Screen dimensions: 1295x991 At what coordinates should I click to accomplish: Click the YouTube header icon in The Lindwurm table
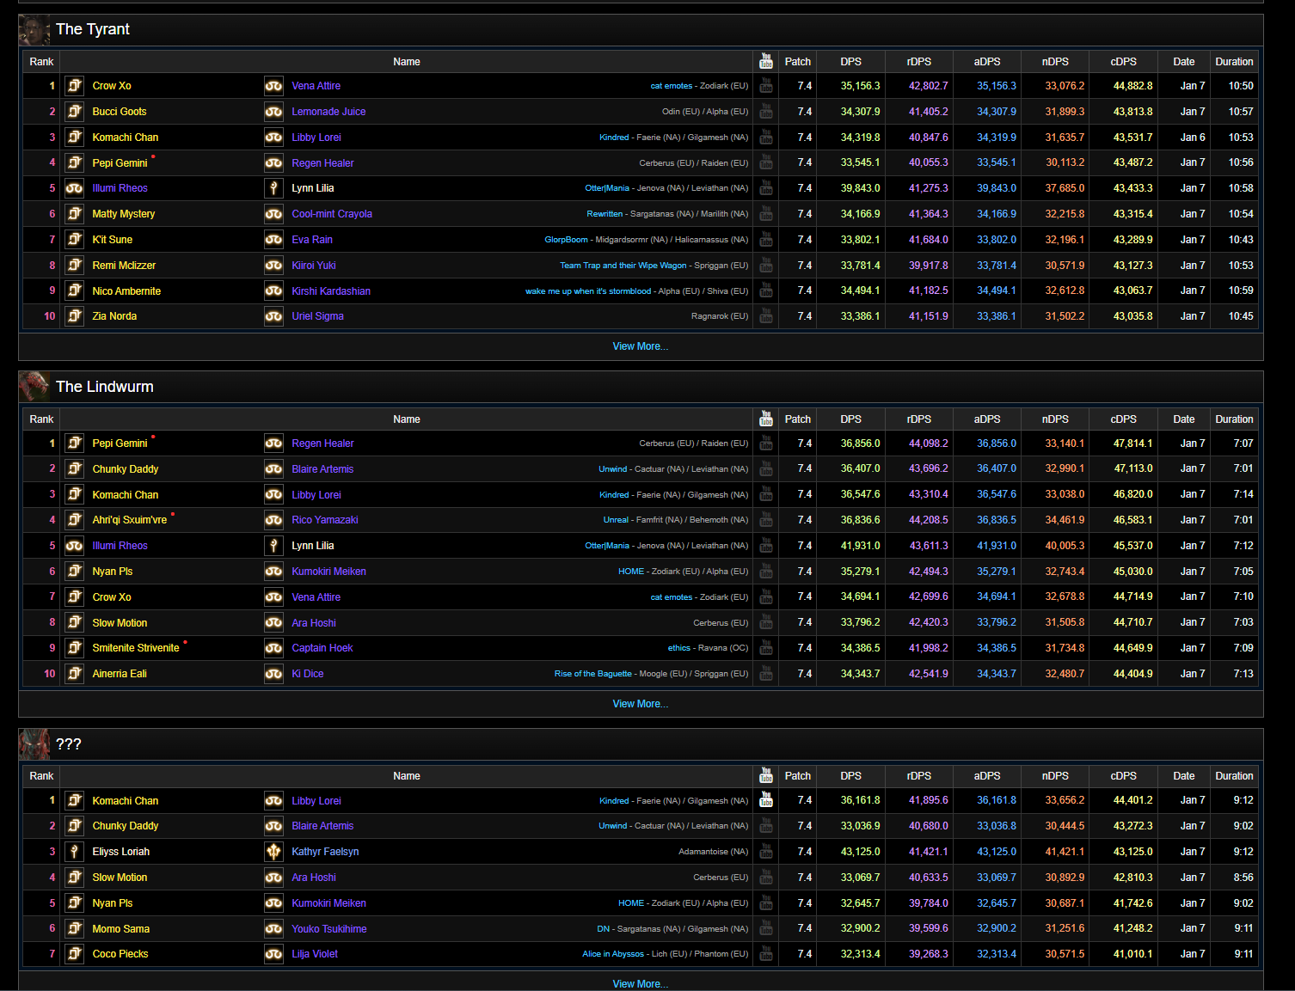pyautogui.click(x=766, y=419)
